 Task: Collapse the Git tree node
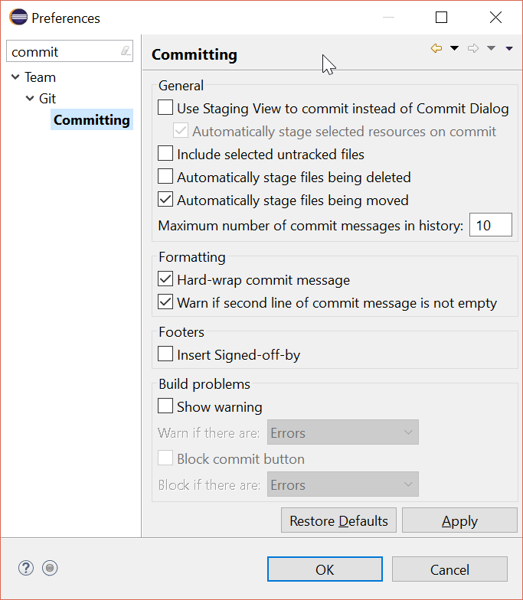coord(29,98)
